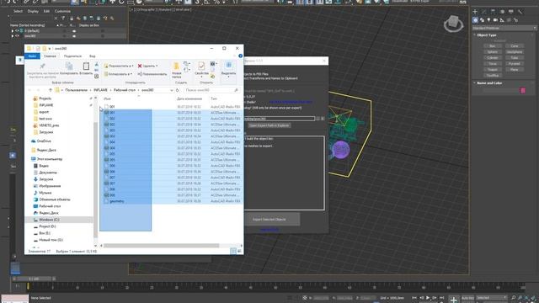Switch to the Поделиться tab in Explorer
Image resolution: width=539 pixels, height=303 pixels.
[72, 56]
